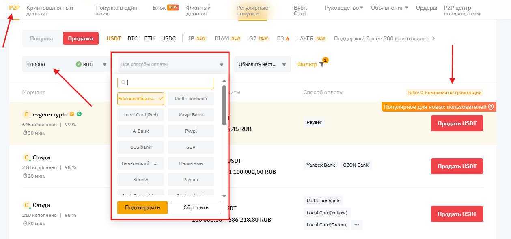The height and width of the screenshot is (239, 511).
Task: Click Продать USDT for evgen-crypto offer
Action: tap(457, 123)
